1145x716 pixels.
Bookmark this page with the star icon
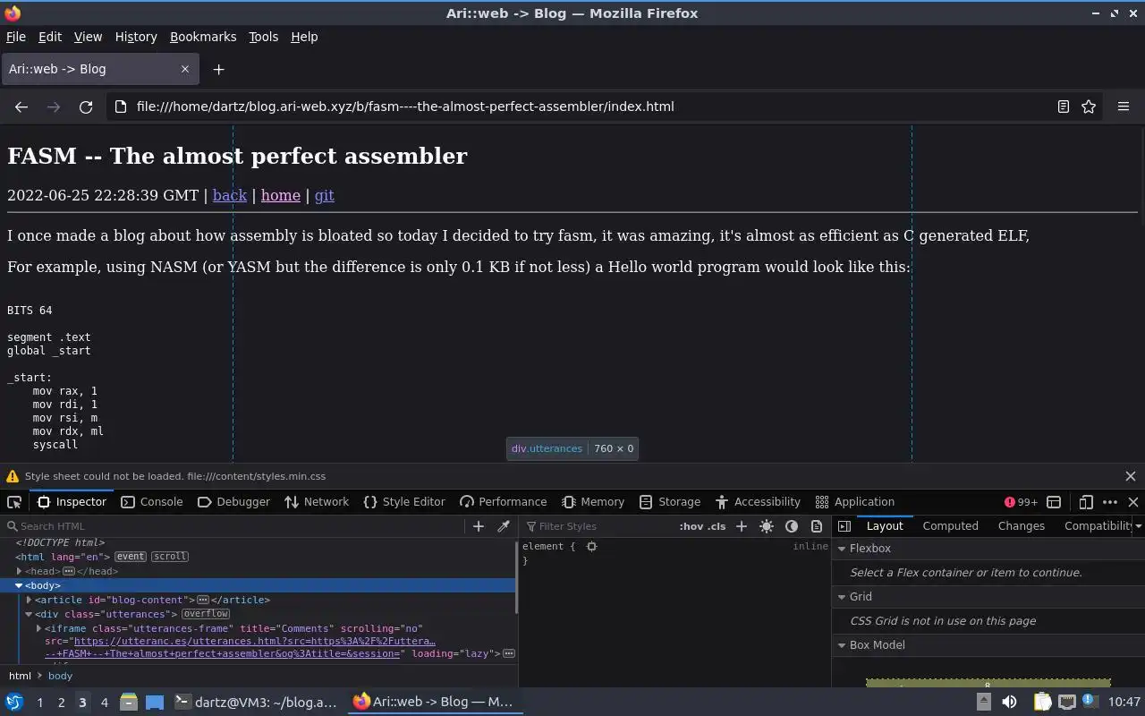[1089, 107]
